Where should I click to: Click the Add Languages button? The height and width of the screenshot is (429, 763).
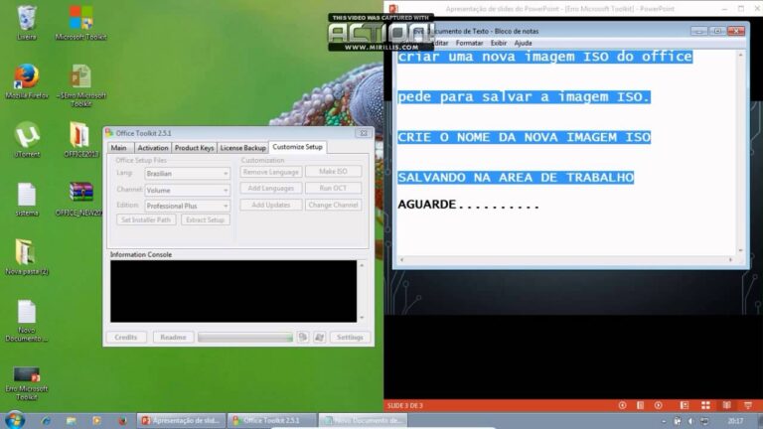click(x=270, y=189)
